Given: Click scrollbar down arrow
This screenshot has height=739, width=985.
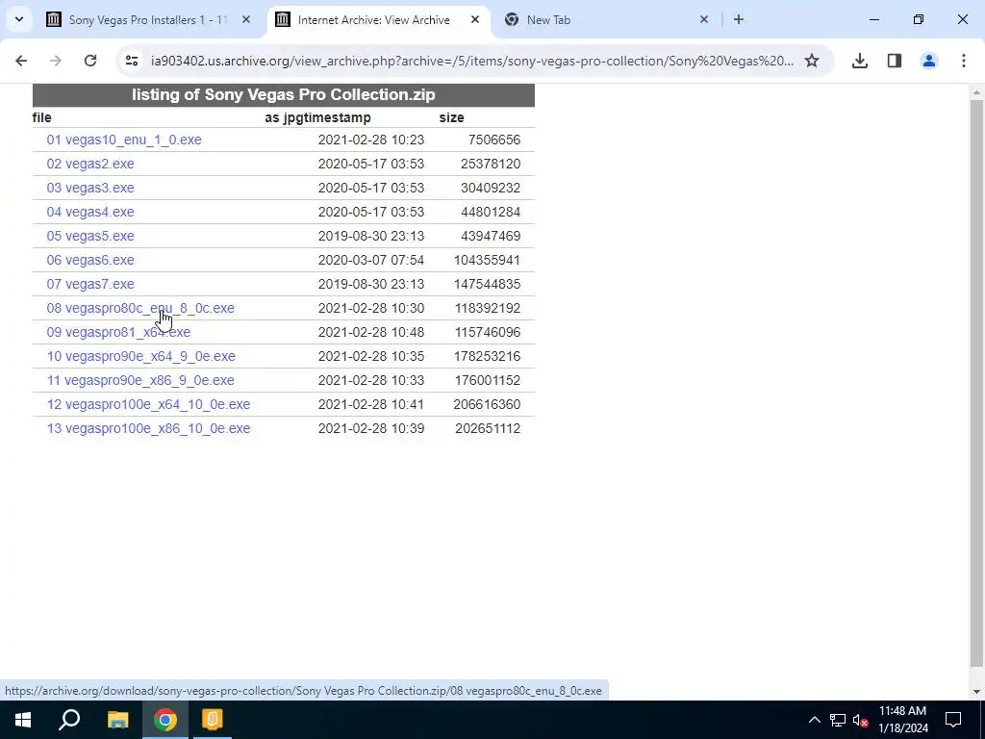Looking at the screenshot, I should (976, 691).
